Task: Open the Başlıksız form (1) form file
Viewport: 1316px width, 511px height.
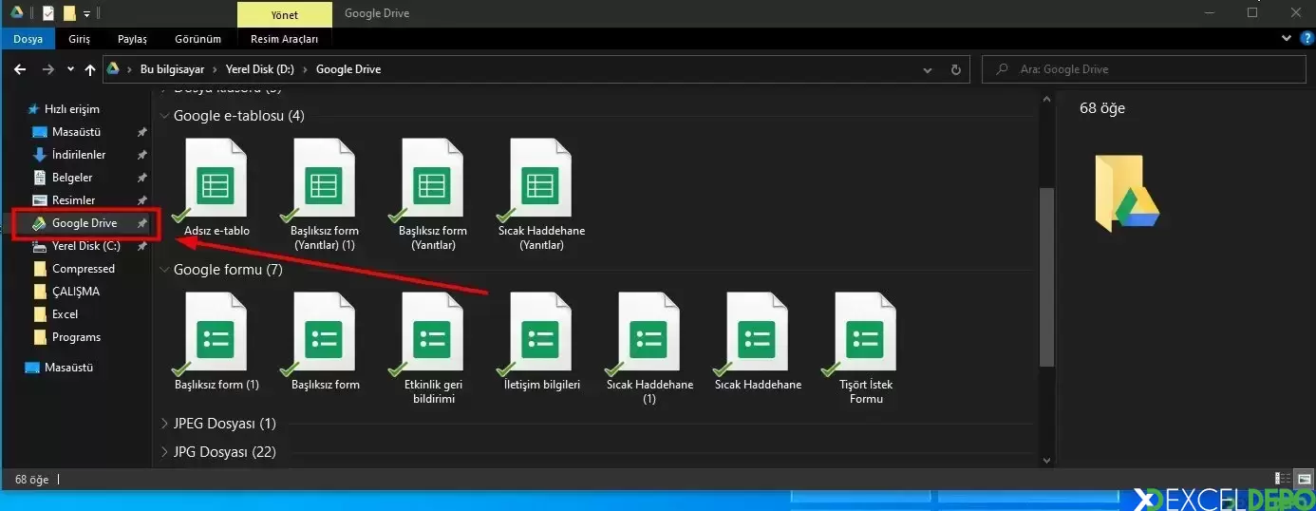Action: pos(216,341)
